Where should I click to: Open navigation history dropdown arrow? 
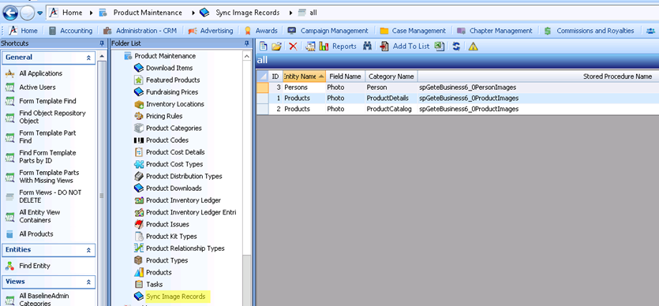pyautogui.click(x=40, y=13)
